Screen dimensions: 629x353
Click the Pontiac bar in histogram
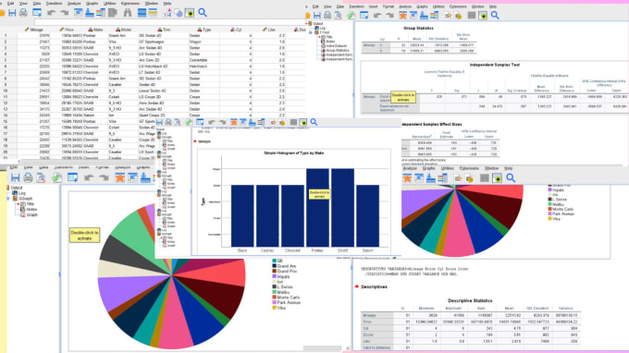click(x=317, y=208)
